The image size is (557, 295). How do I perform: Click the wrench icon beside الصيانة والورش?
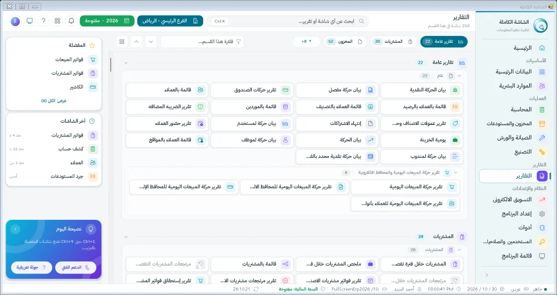click(542, 138)
